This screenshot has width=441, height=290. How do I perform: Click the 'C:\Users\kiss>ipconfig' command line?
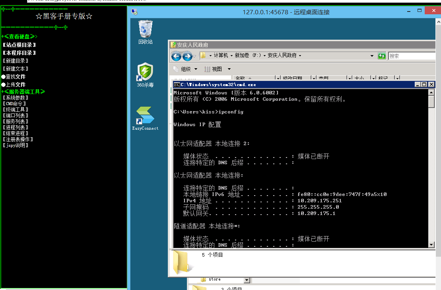click(208, 112)
